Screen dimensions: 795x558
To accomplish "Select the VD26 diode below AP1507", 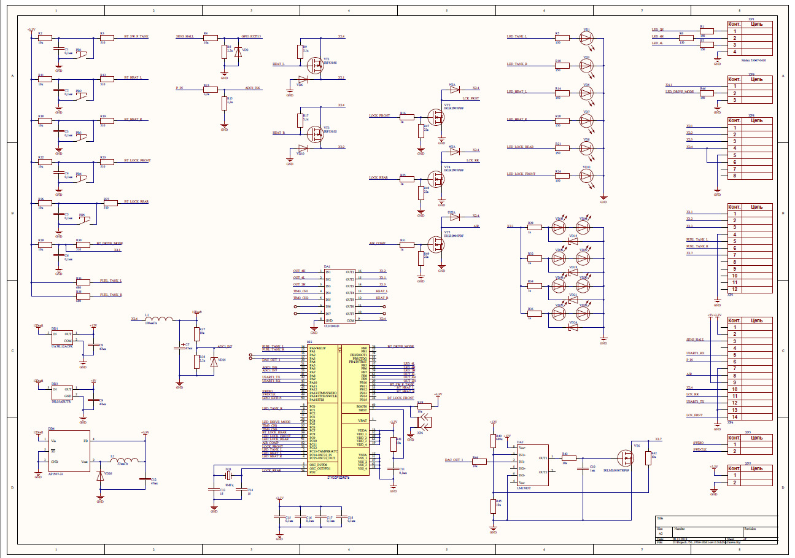I will [x=100, y=476].
